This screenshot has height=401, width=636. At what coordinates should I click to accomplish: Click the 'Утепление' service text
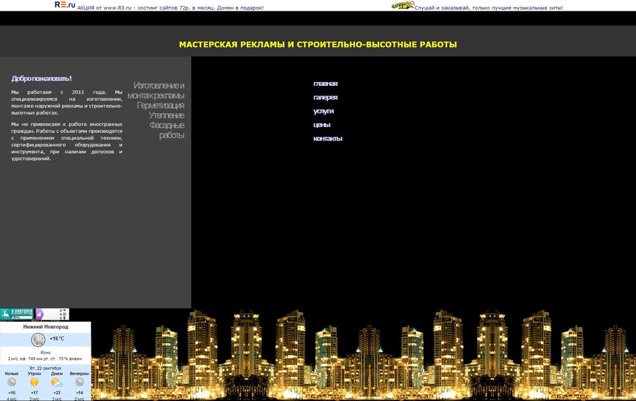[166, 115]
